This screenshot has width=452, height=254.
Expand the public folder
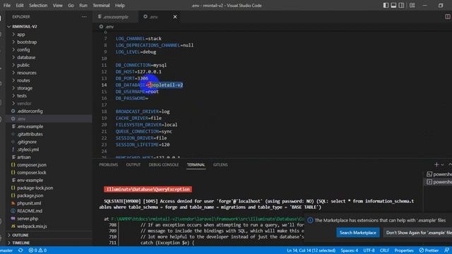pos(23,65)
